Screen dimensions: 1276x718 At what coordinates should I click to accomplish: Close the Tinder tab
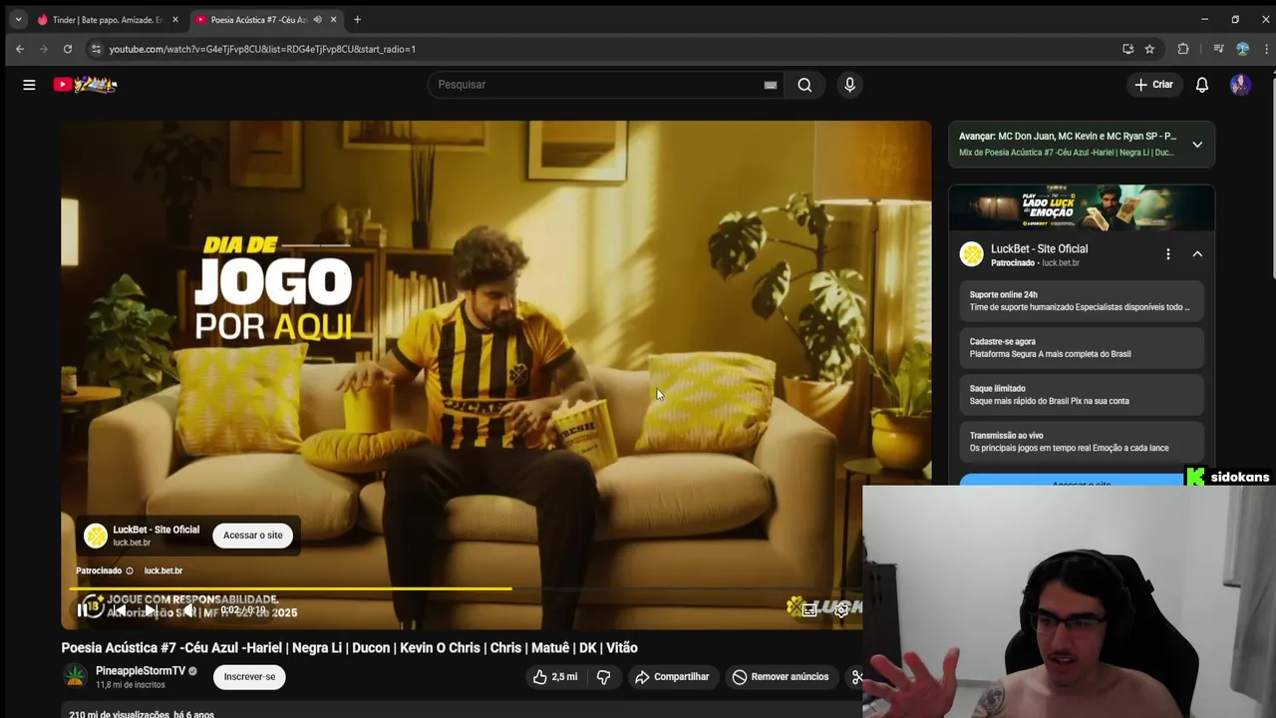tap(175, 20)
